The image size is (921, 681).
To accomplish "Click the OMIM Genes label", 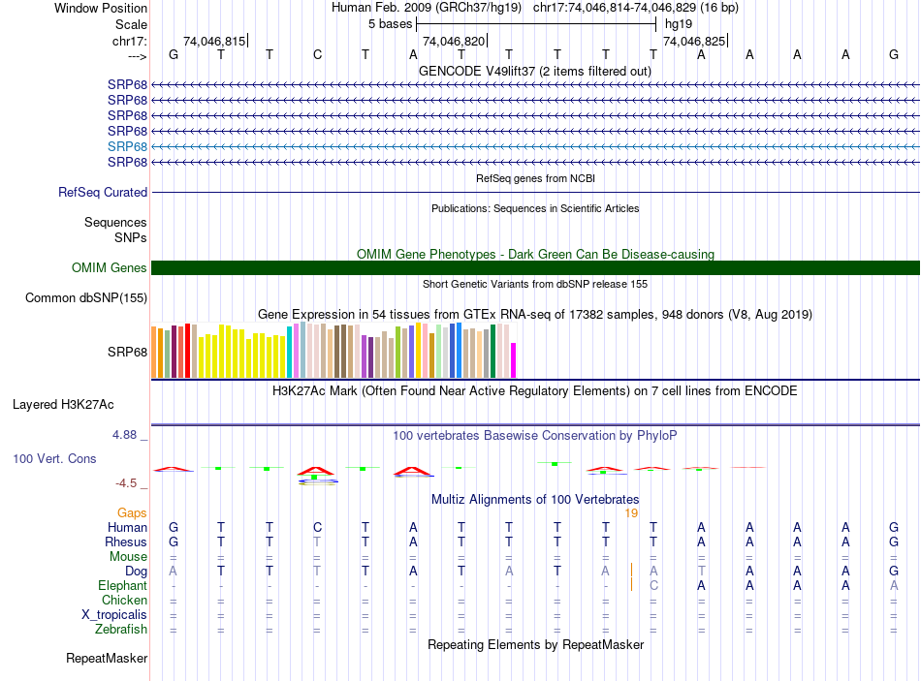I will point(110,267).
